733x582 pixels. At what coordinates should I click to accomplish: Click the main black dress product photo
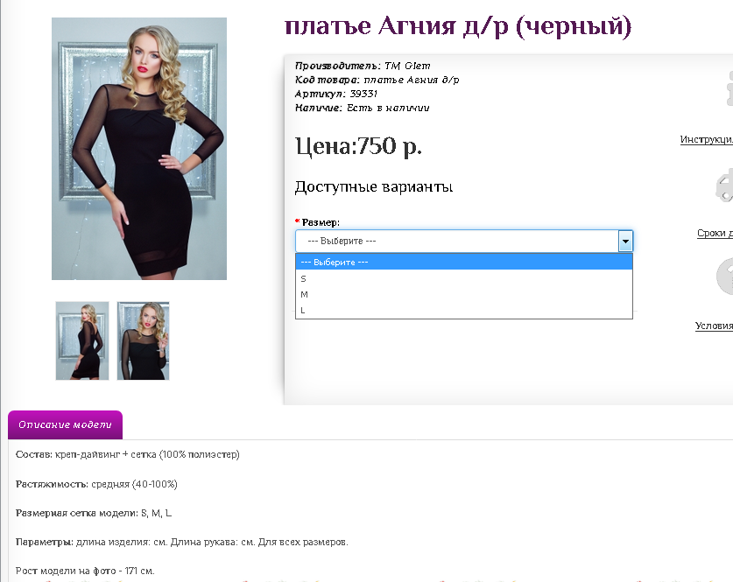pyautogui.click(x=139, y=149)
